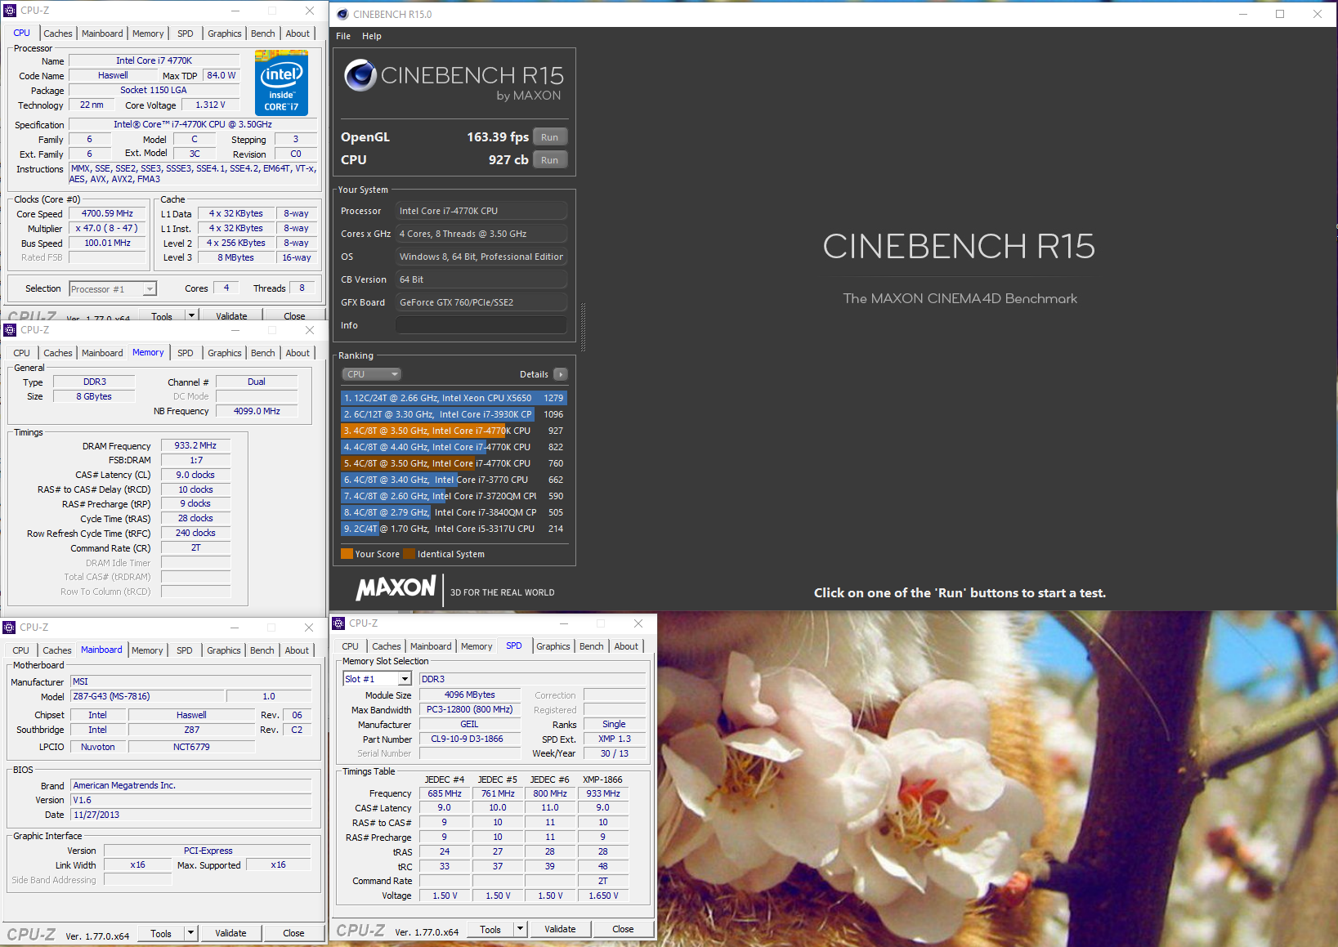This screenshot has height=947, width=1338.
Task: Switch to CPU tab in the Mainboard window
Action: 21,650
